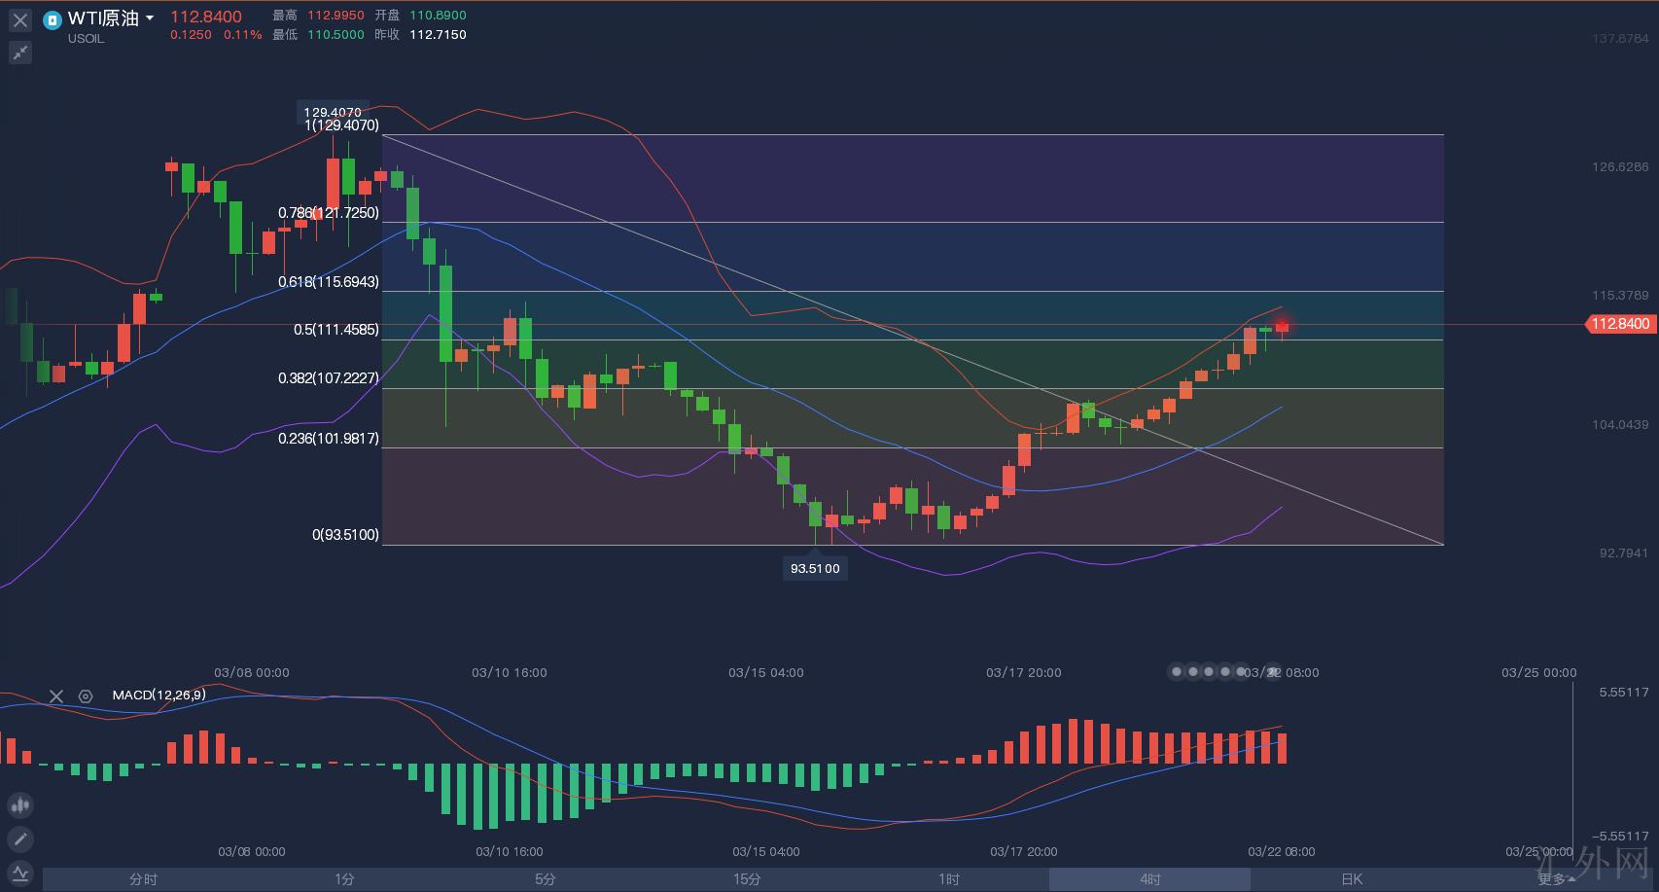Switch to the 分时 timeframe tab

coord(143,879)
